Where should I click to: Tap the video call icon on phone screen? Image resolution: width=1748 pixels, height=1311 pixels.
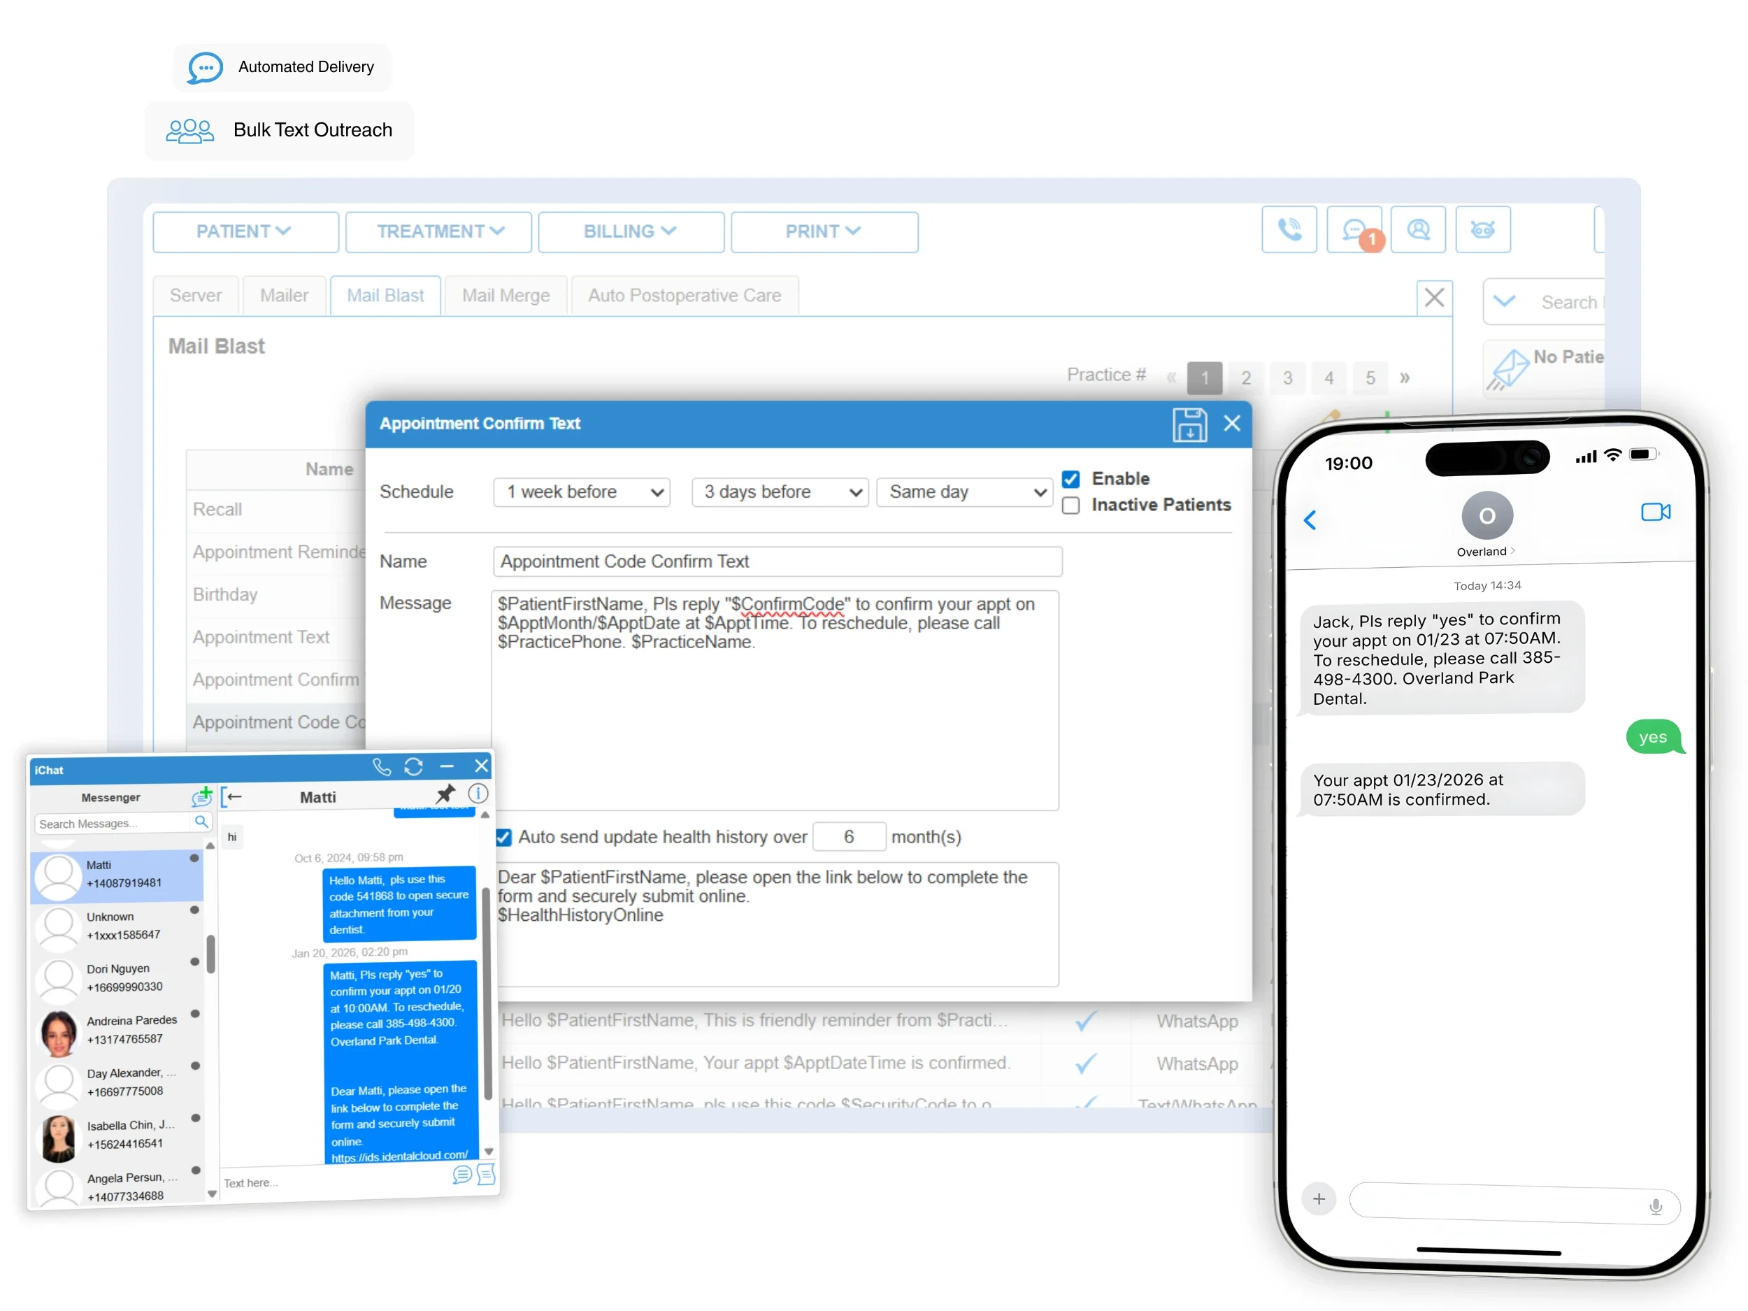[x=1655, y=512]
